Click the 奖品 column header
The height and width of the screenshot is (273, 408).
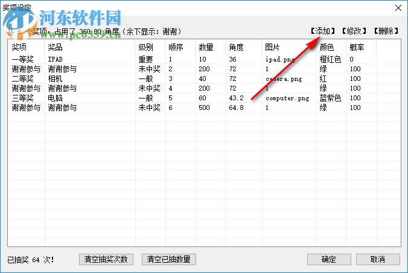click(x=90, y=47)
